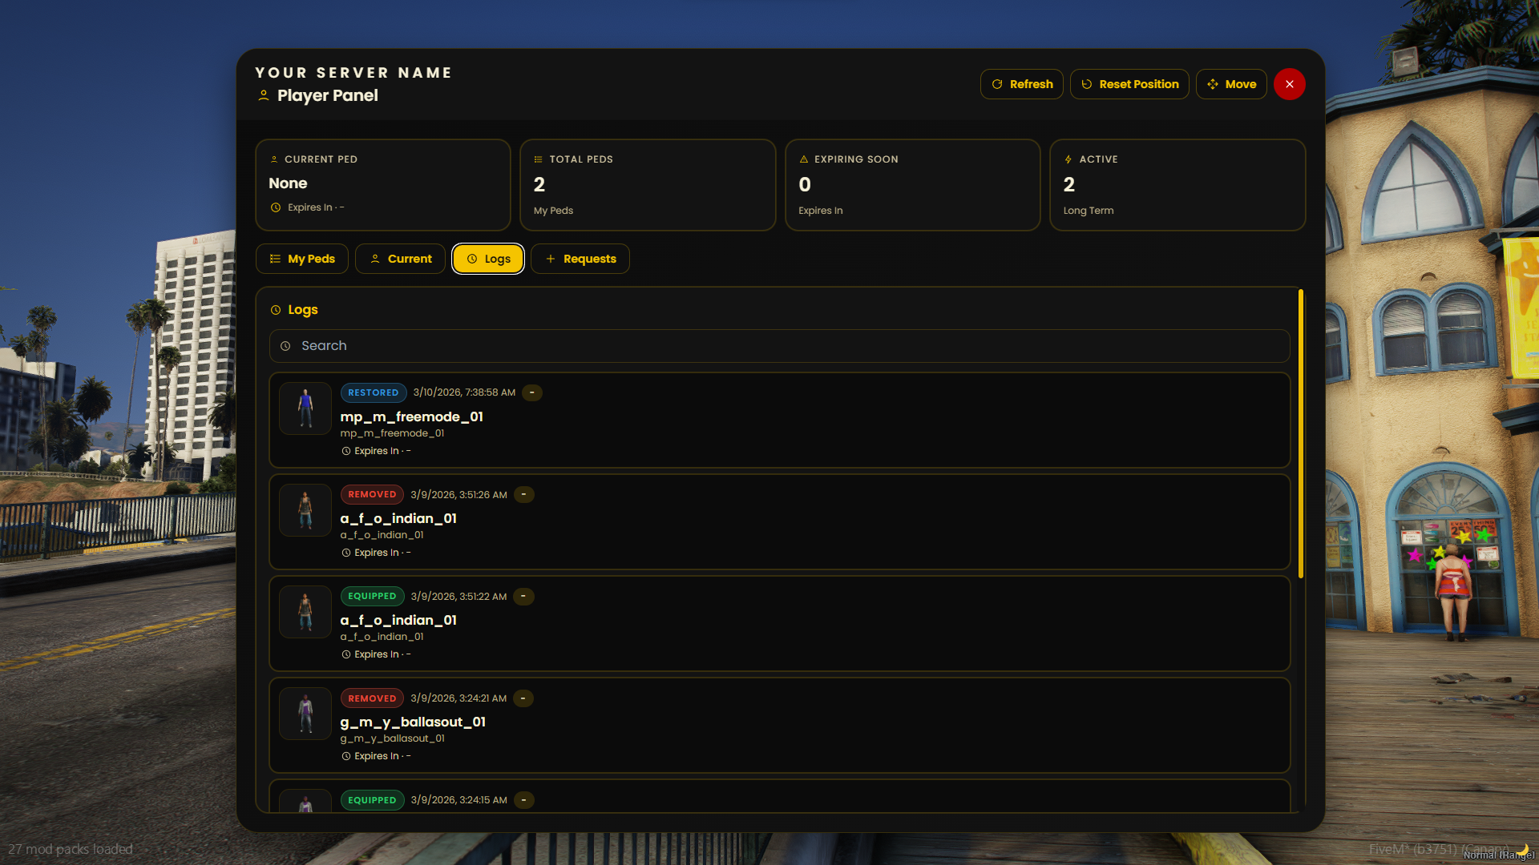Click the clock icon in mp_m_freemode_01 expiry line
The width and height of the screenshot is (1539, 865).
click(x=346, y=451)
